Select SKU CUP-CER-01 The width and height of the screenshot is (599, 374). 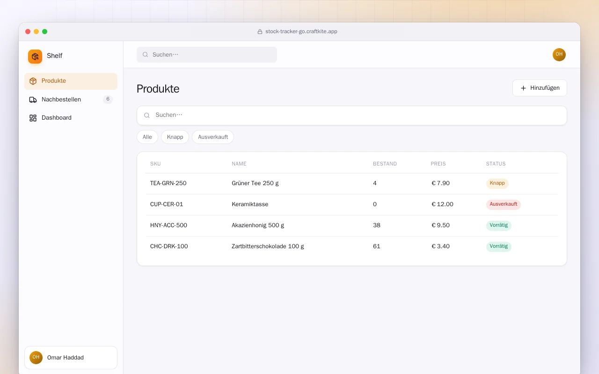[x=167, y=204]
